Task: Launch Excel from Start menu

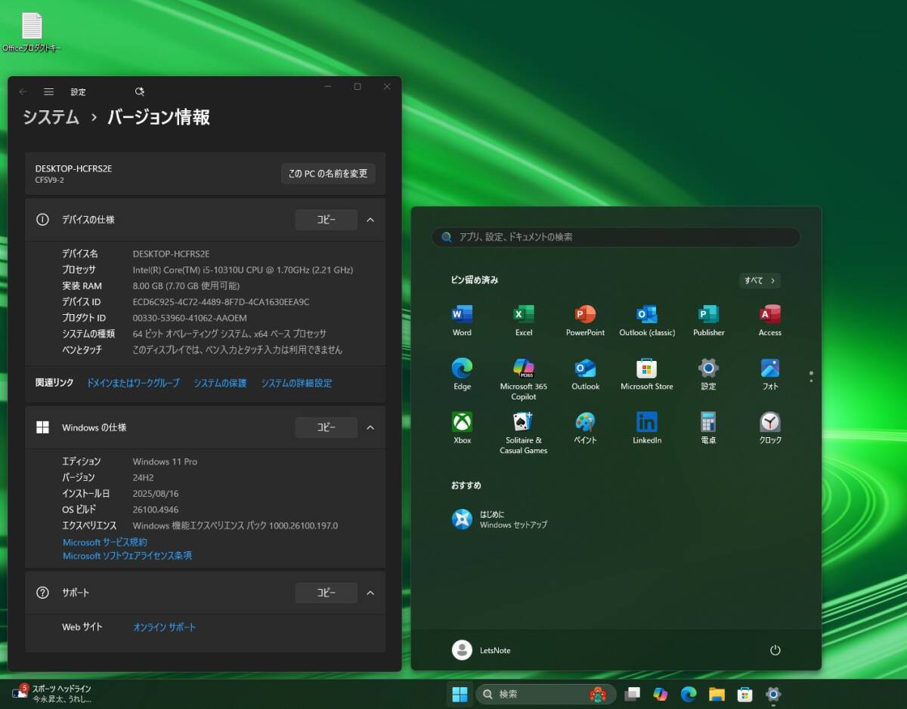Action: 524,320
